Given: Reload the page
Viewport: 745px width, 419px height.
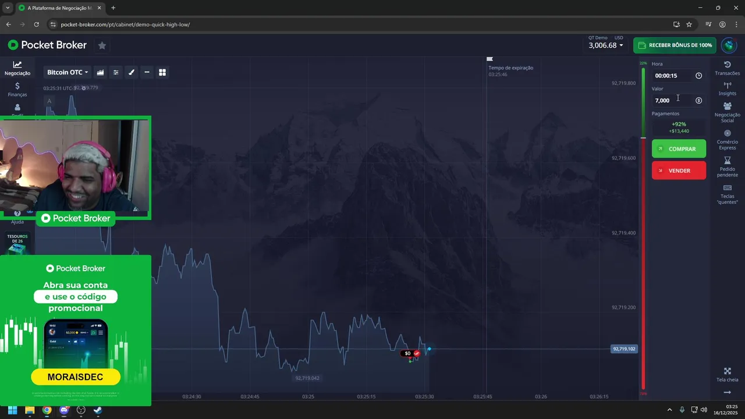Looking at the screenshot, I should point(36,24).
